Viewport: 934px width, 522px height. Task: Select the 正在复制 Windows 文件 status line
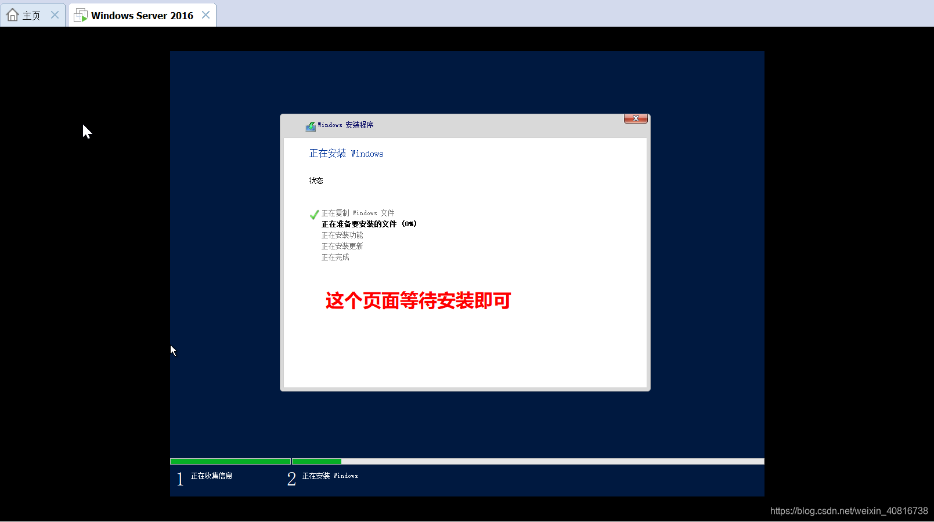[358, 213]
